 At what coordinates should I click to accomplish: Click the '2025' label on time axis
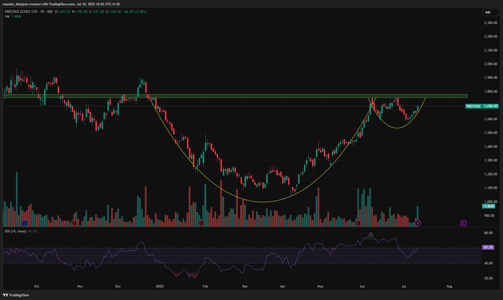[160, 286]
